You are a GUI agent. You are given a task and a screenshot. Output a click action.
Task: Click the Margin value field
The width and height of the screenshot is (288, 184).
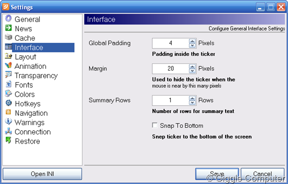(170, 69)
